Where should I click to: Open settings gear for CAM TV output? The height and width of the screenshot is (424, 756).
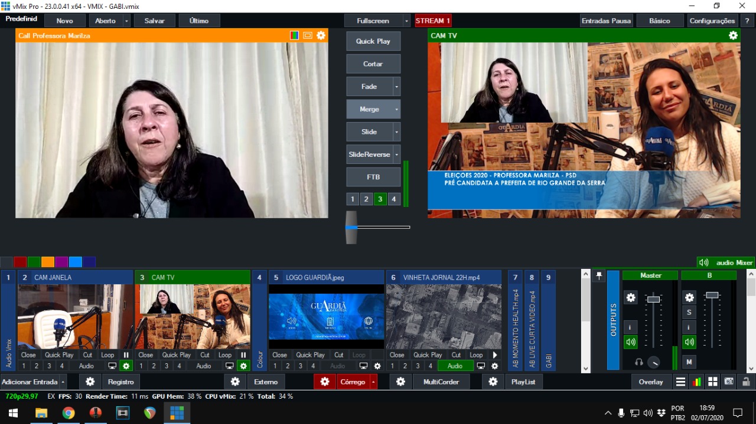tap(733, 35)
